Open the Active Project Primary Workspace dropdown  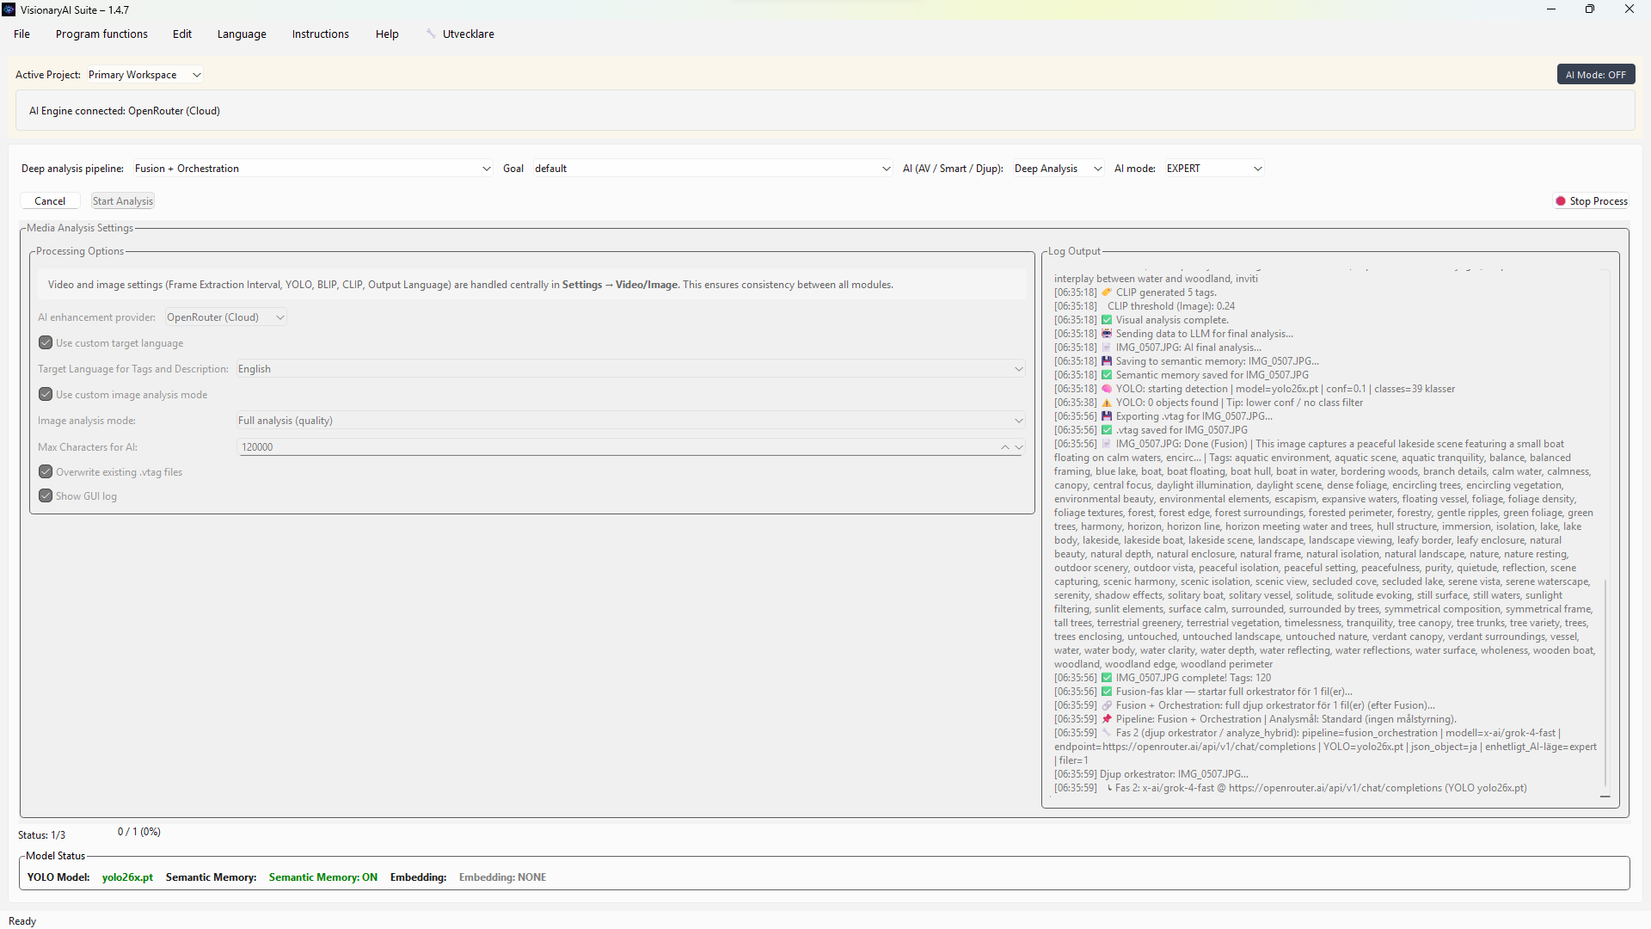(x=144, y=75)
